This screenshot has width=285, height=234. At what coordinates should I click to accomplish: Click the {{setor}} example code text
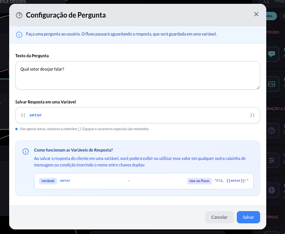(x=236, y=181)
